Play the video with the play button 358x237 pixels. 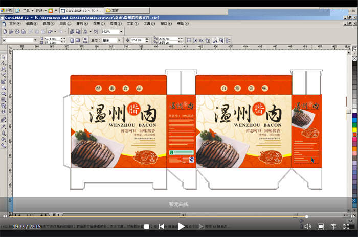click(x=181, y=226)
